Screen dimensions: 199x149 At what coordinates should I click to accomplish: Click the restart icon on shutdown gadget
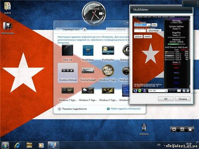click(182, 129)
